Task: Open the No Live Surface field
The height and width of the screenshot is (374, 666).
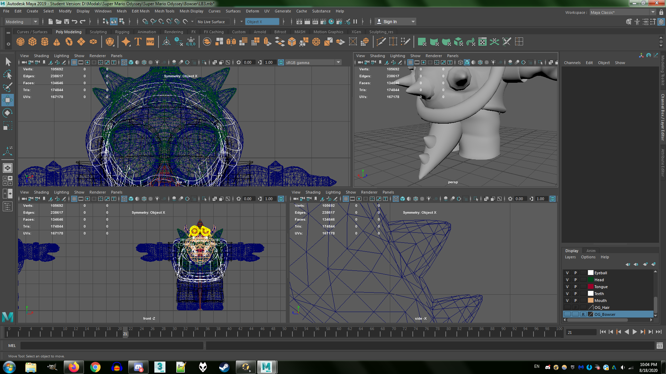Action: 213,21
